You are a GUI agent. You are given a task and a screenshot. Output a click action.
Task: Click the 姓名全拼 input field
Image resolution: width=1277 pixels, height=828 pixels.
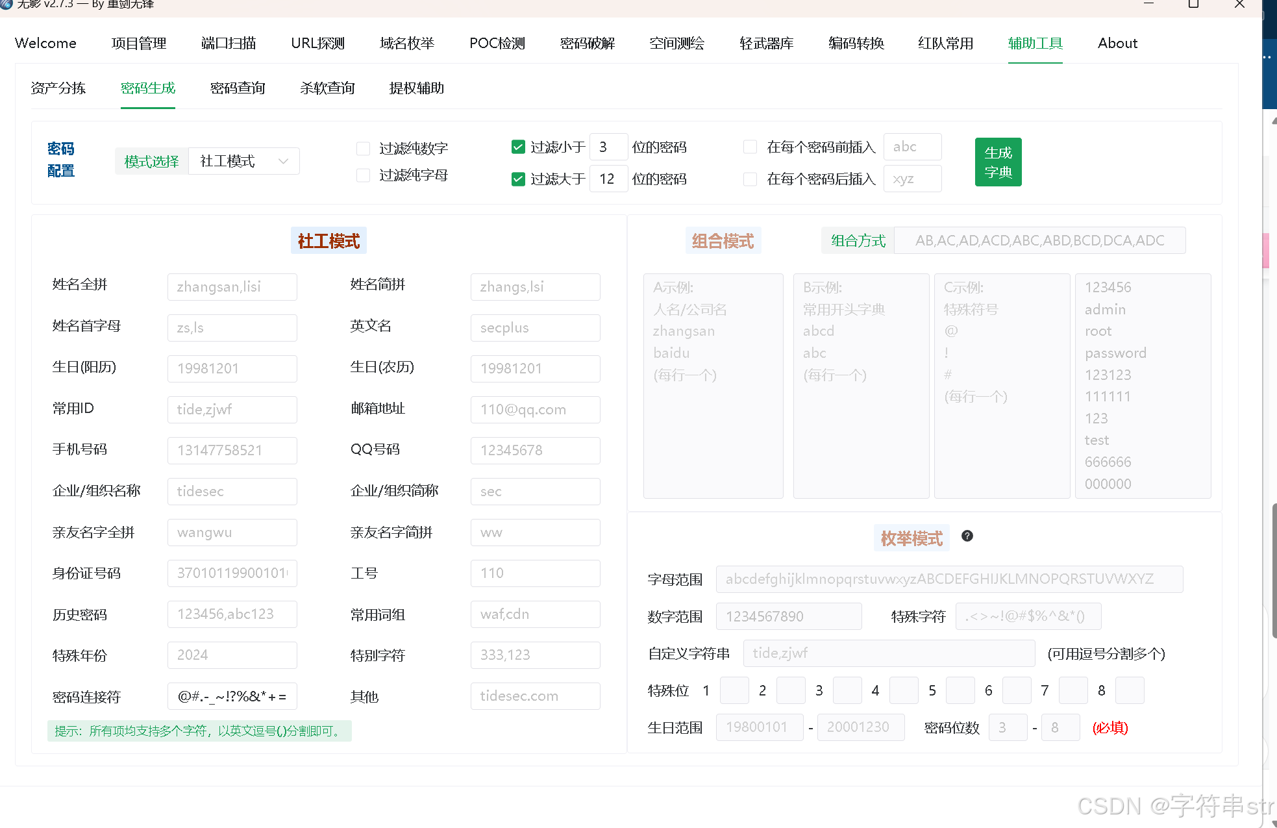[232, 287]
